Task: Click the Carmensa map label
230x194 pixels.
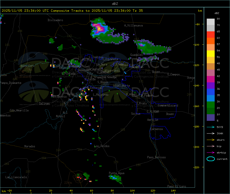Action: [x=156, y=129]
